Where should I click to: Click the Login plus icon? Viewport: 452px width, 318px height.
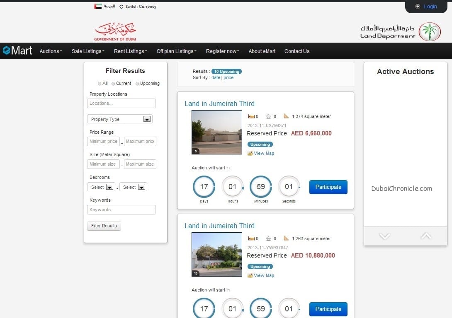click(x=418, y=6)
